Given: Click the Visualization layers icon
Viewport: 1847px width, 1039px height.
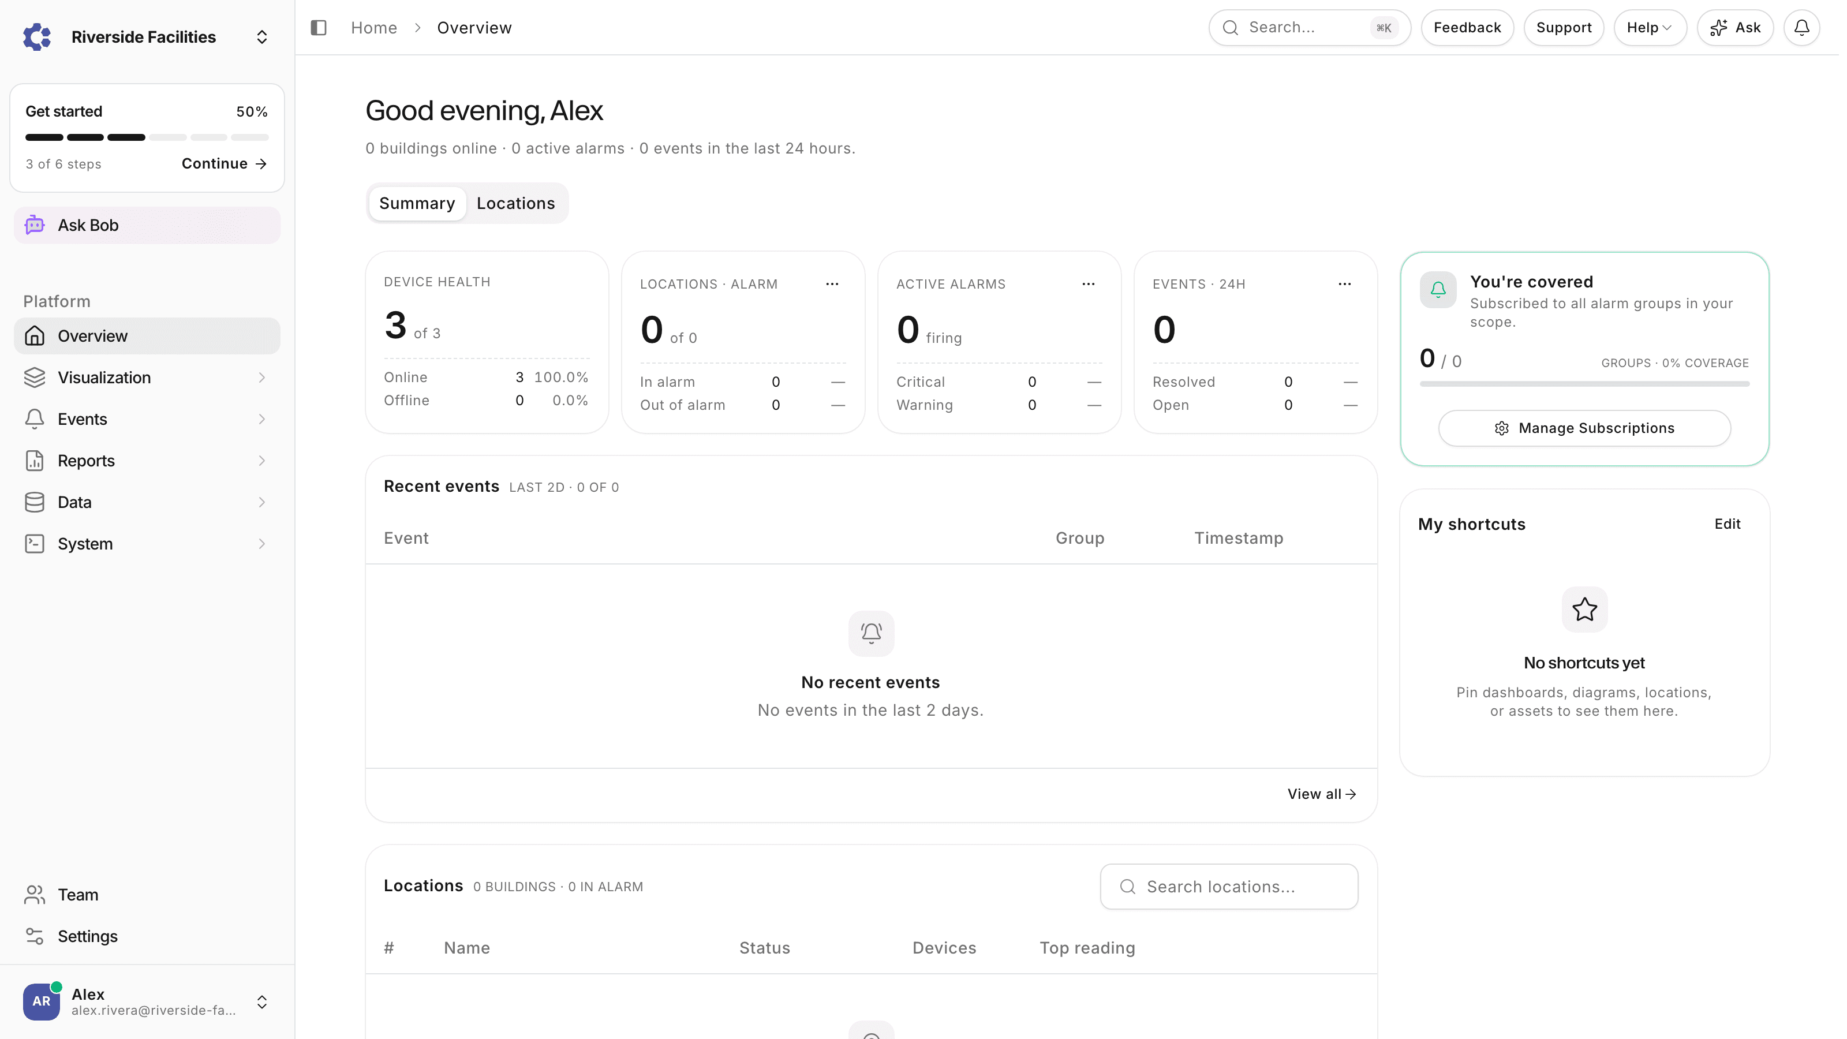Looking at the screenshot, I should [35, 377].
